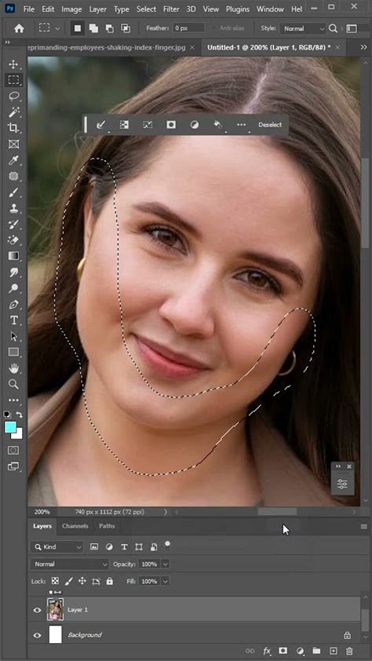
Task: Open the File menu
Action: 29,9
